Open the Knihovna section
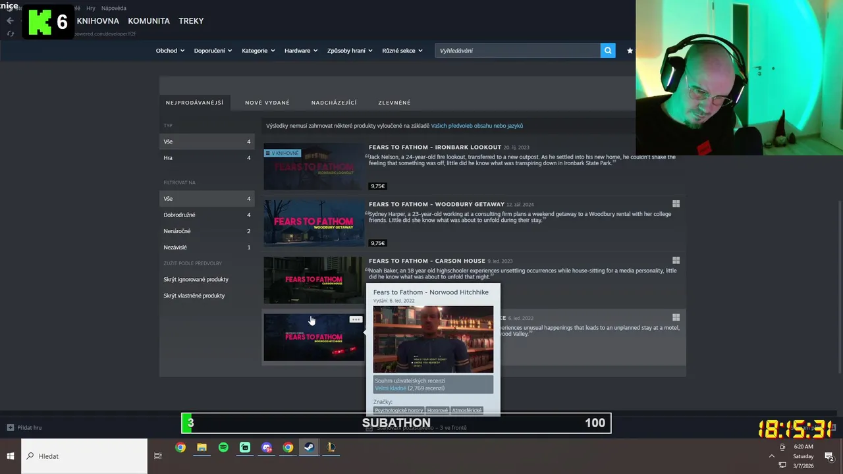 pyautogui.click(x=98, y=21)
